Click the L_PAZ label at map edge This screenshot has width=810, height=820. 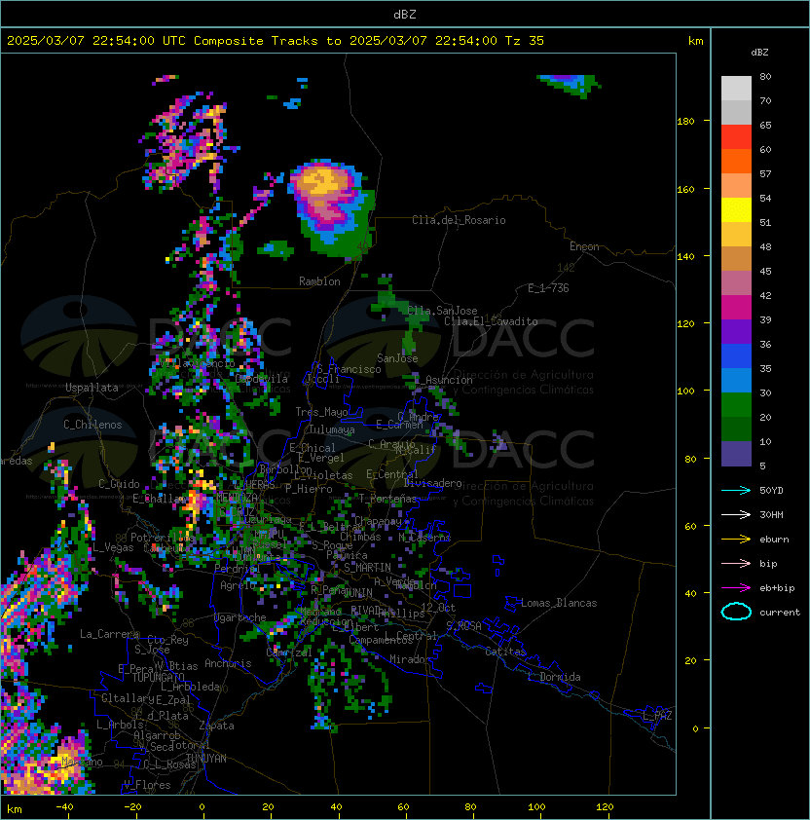click(x=657, y=715)
